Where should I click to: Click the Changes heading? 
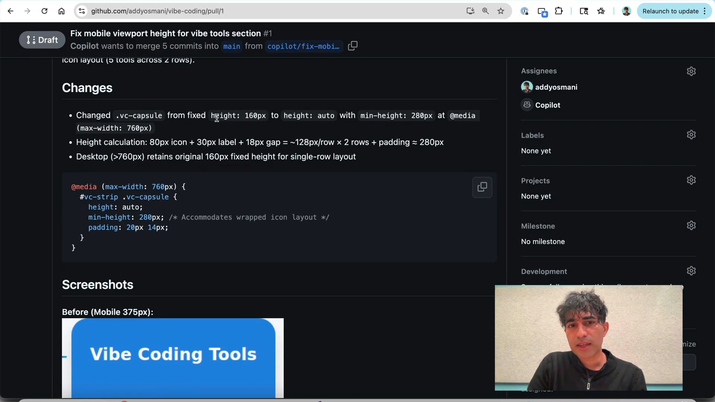coord(87,88)
